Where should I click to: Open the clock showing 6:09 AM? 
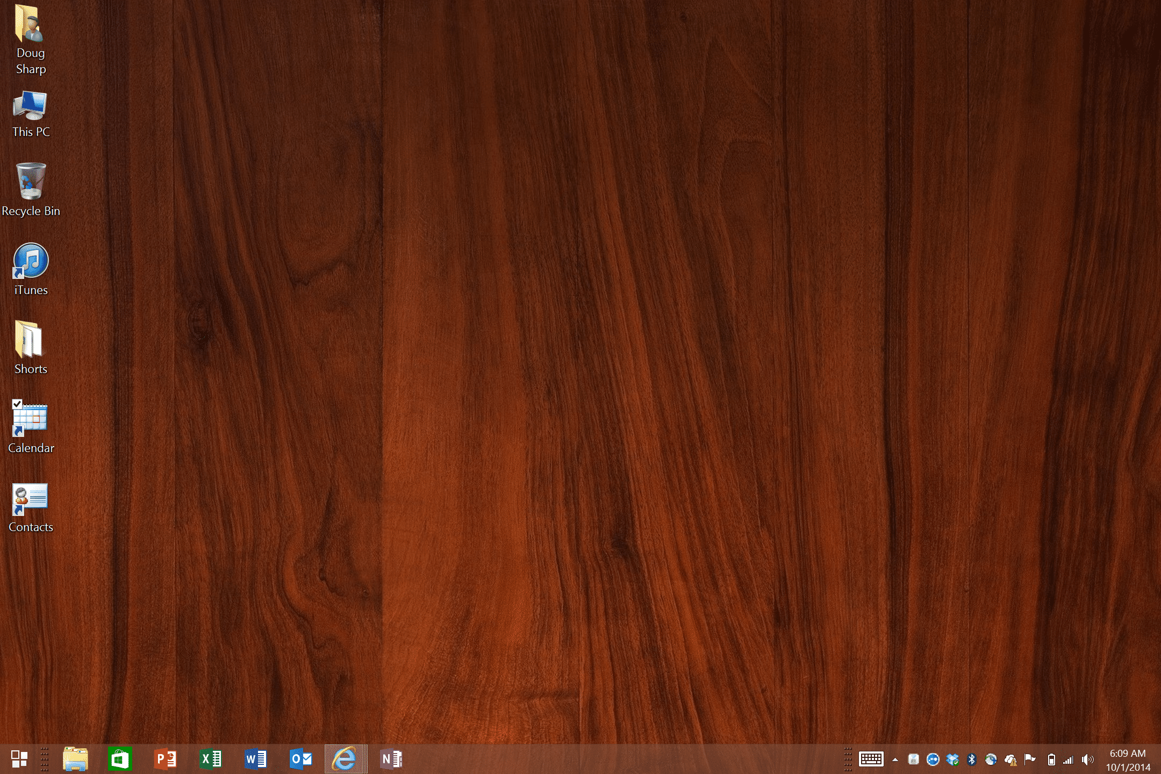coord(1127,760)
